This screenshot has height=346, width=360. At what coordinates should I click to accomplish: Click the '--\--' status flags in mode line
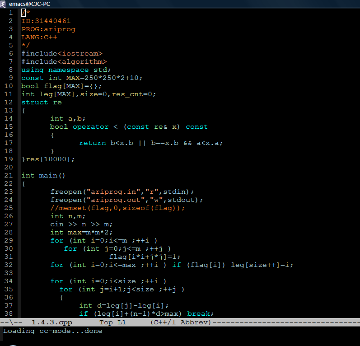(x=11, y=323)
